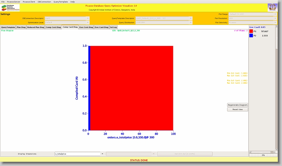Select the Sel Log tab
Viewport: 282px width, 166px height.
click(113, 27)
